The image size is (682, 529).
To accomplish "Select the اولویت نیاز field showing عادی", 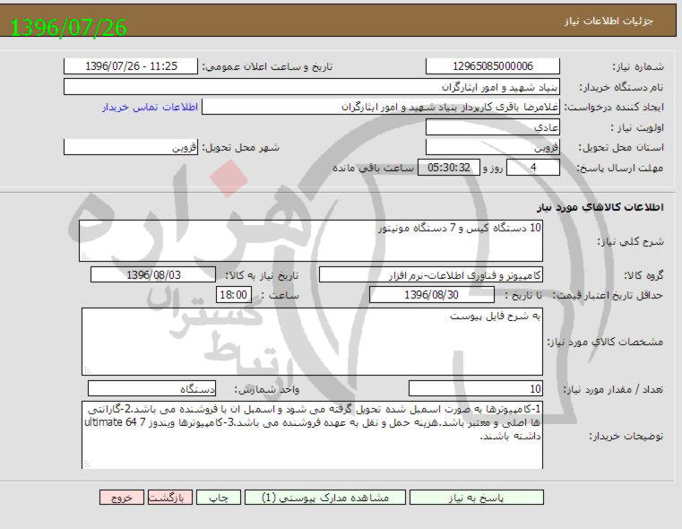I will pyautogui.click(x=492, y=127).
